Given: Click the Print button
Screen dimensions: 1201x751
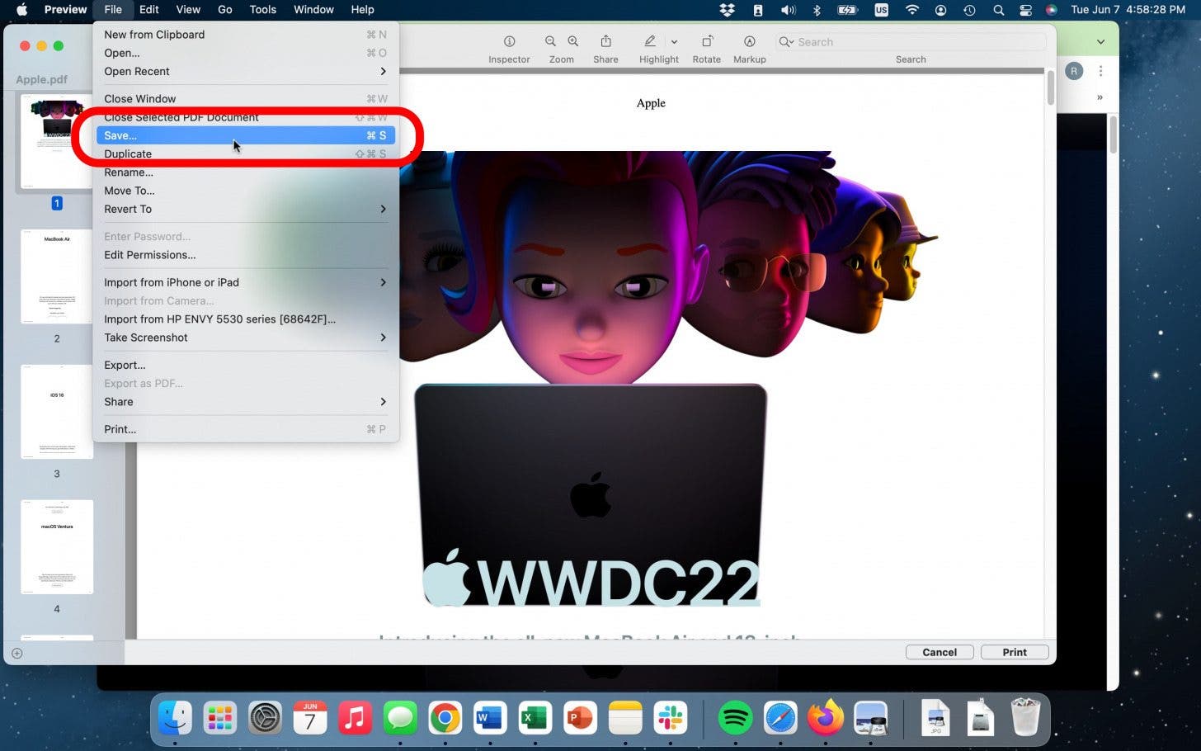Looking at the screenshot, I should (x=1015, y=652).
